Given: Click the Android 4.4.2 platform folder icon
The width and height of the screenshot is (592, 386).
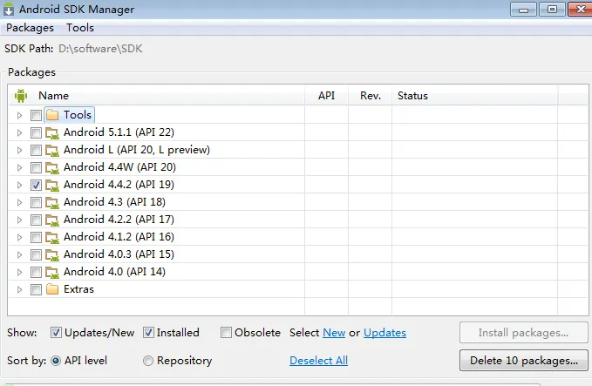Looking at the screenshot, I should (52, 185).
